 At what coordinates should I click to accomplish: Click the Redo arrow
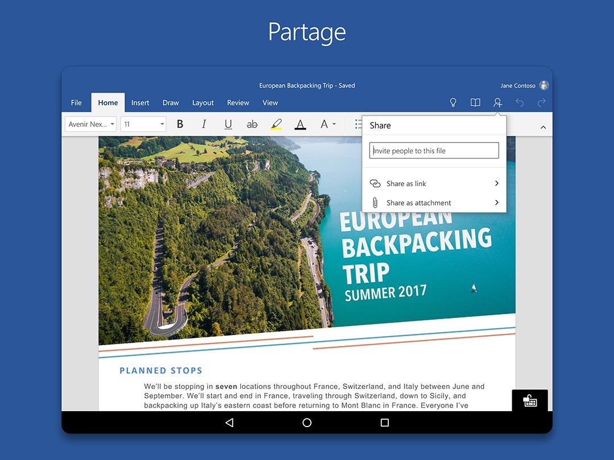click(x=541, y=103)
